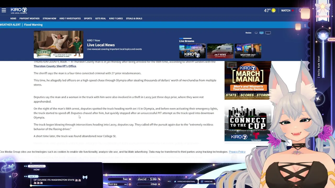335x188 pixels.
Task: Open STREAM NOW section
Action: coord(49,19)
